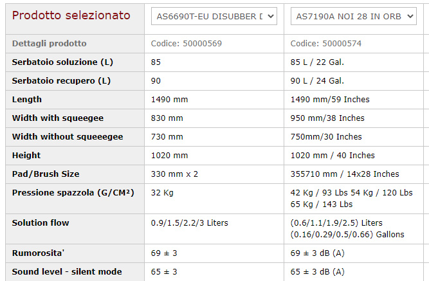
Task: Select the Width with squeegee label
Action: pyautogui.click(x=58, y=118)
